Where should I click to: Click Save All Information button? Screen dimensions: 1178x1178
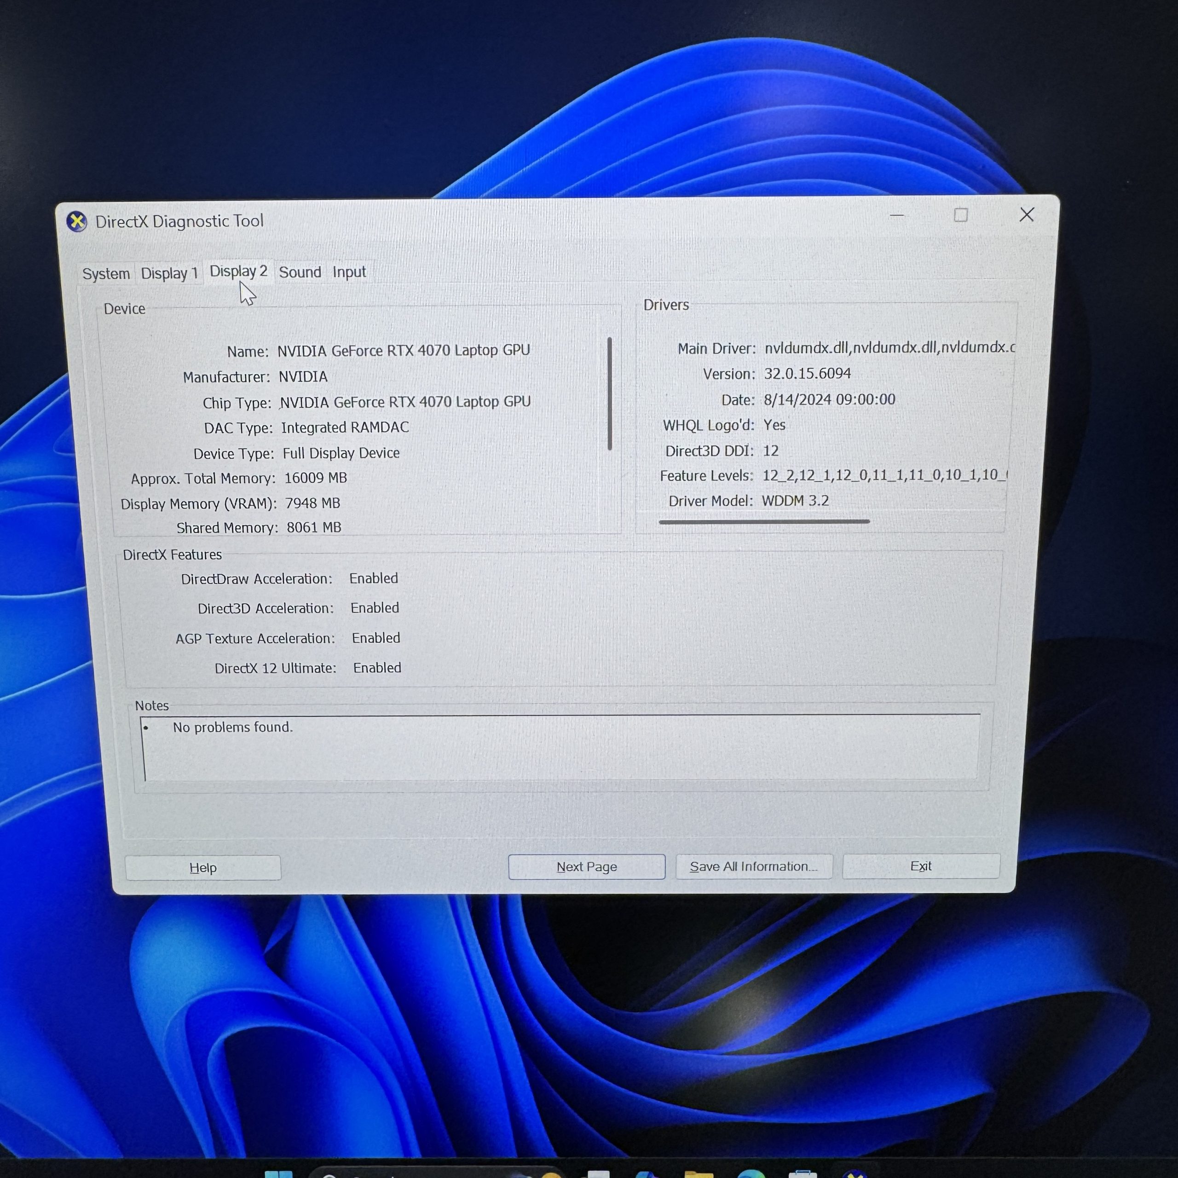(754, 866)
